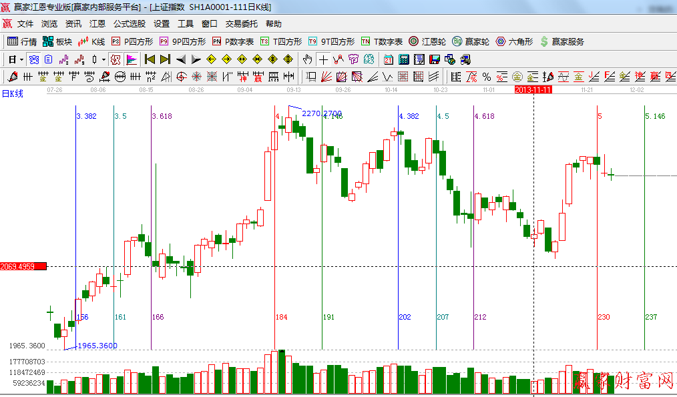Select the hand pan tool
The image size is (677, 397).
(x=308, y=59)
